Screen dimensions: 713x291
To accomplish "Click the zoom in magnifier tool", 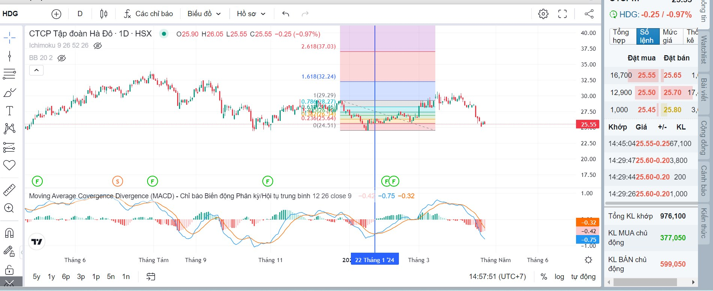I will [x=9, y=208].
